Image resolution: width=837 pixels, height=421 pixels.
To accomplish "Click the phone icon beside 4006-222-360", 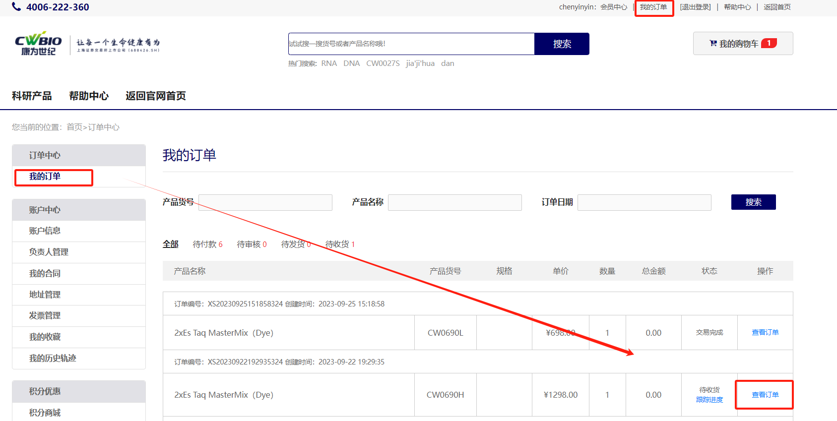I will pos(16,7).
